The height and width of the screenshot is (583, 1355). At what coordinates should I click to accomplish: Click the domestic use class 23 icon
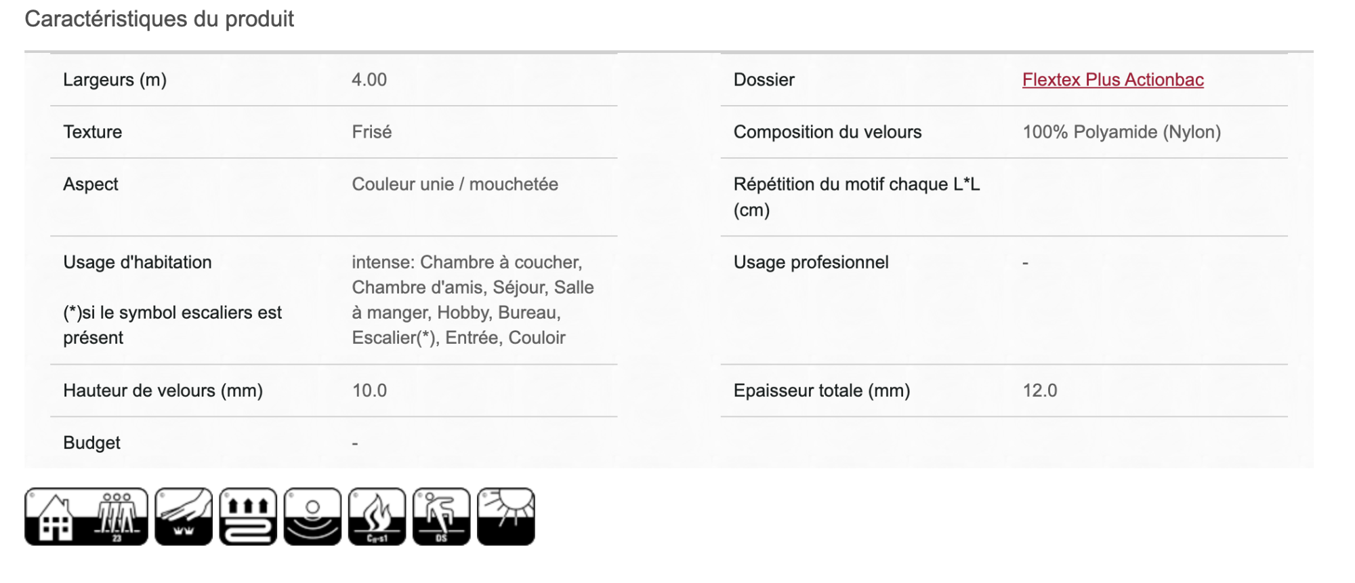86,517
